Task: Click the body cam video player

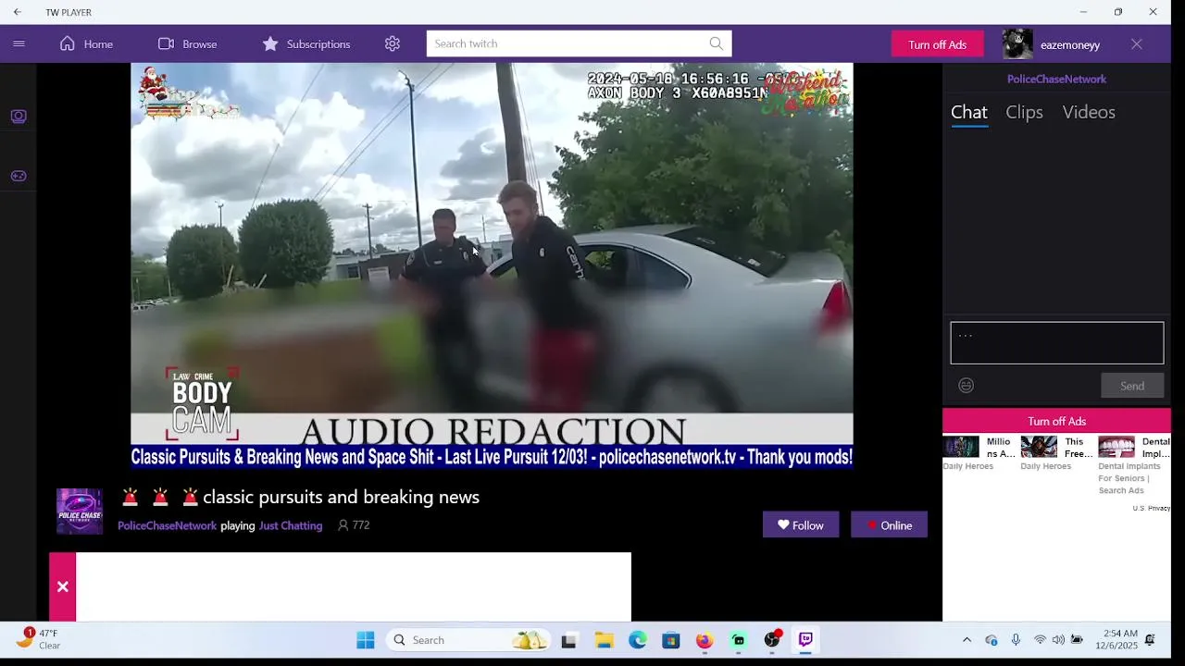Action: click(492, 265)
